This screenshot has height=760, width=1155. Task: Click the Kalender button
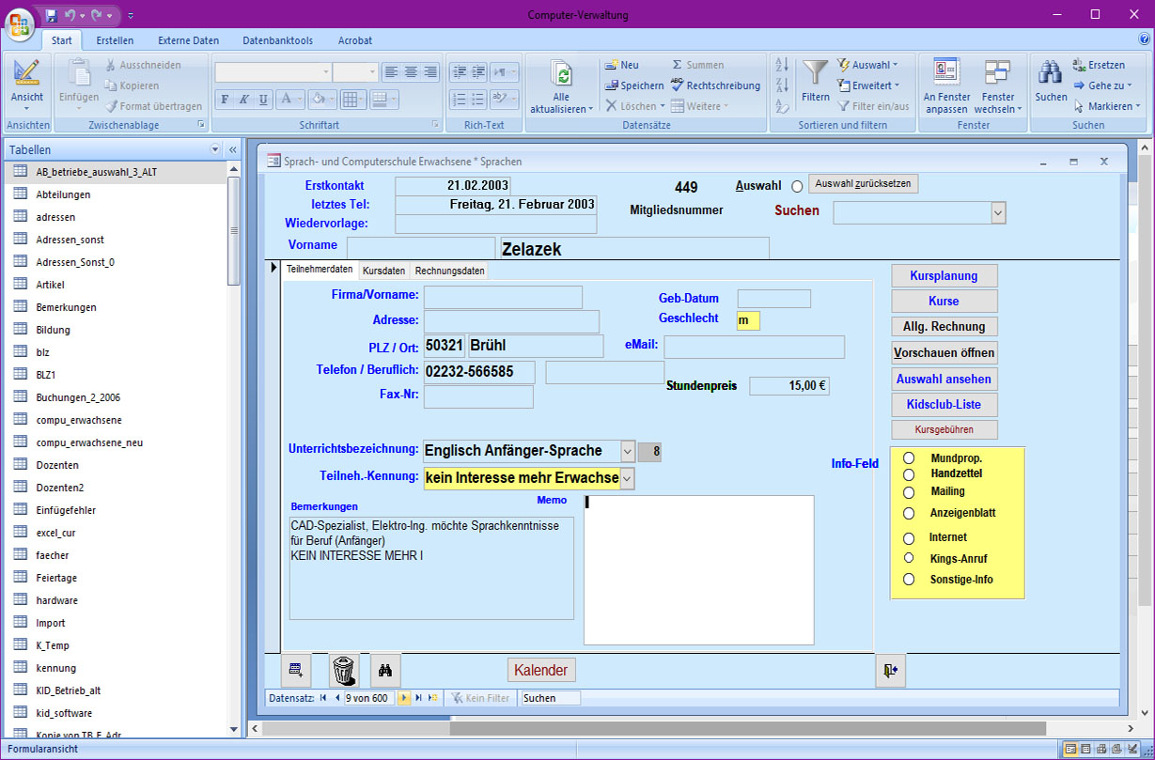click(541, 670)
